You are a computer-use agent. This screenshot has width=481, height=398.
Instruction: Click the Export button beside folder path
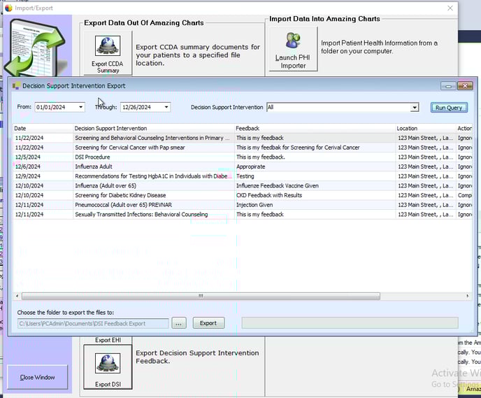[208, 323]
